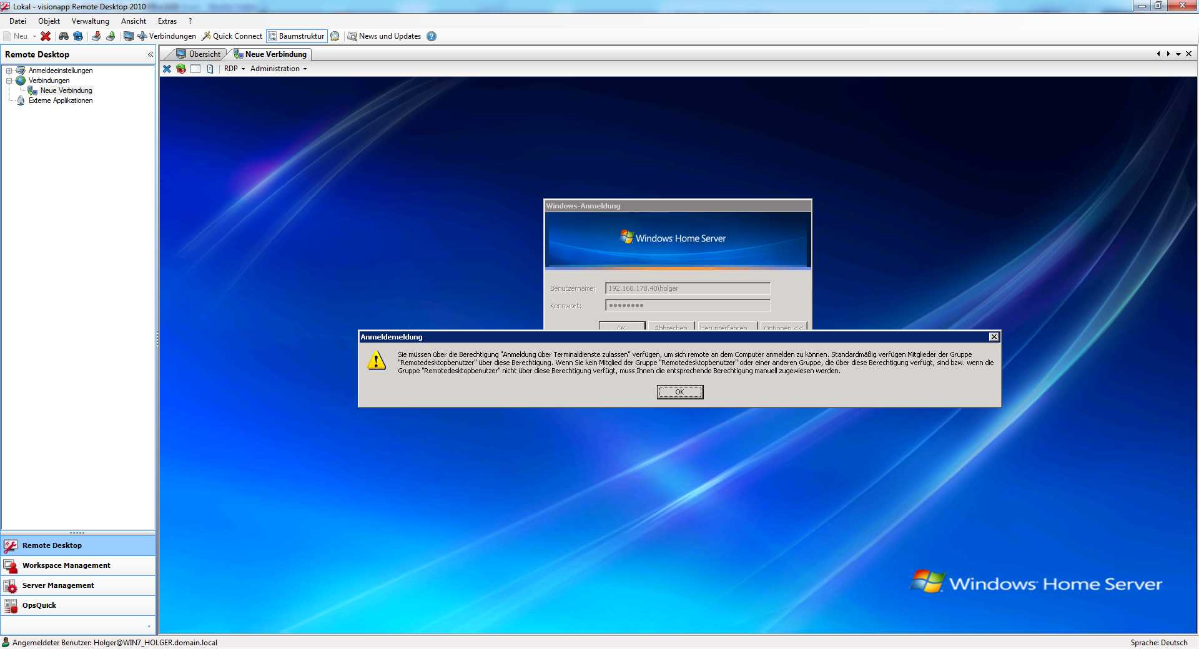
Task: Open News und Updates
Action: [x=384, y=36]
